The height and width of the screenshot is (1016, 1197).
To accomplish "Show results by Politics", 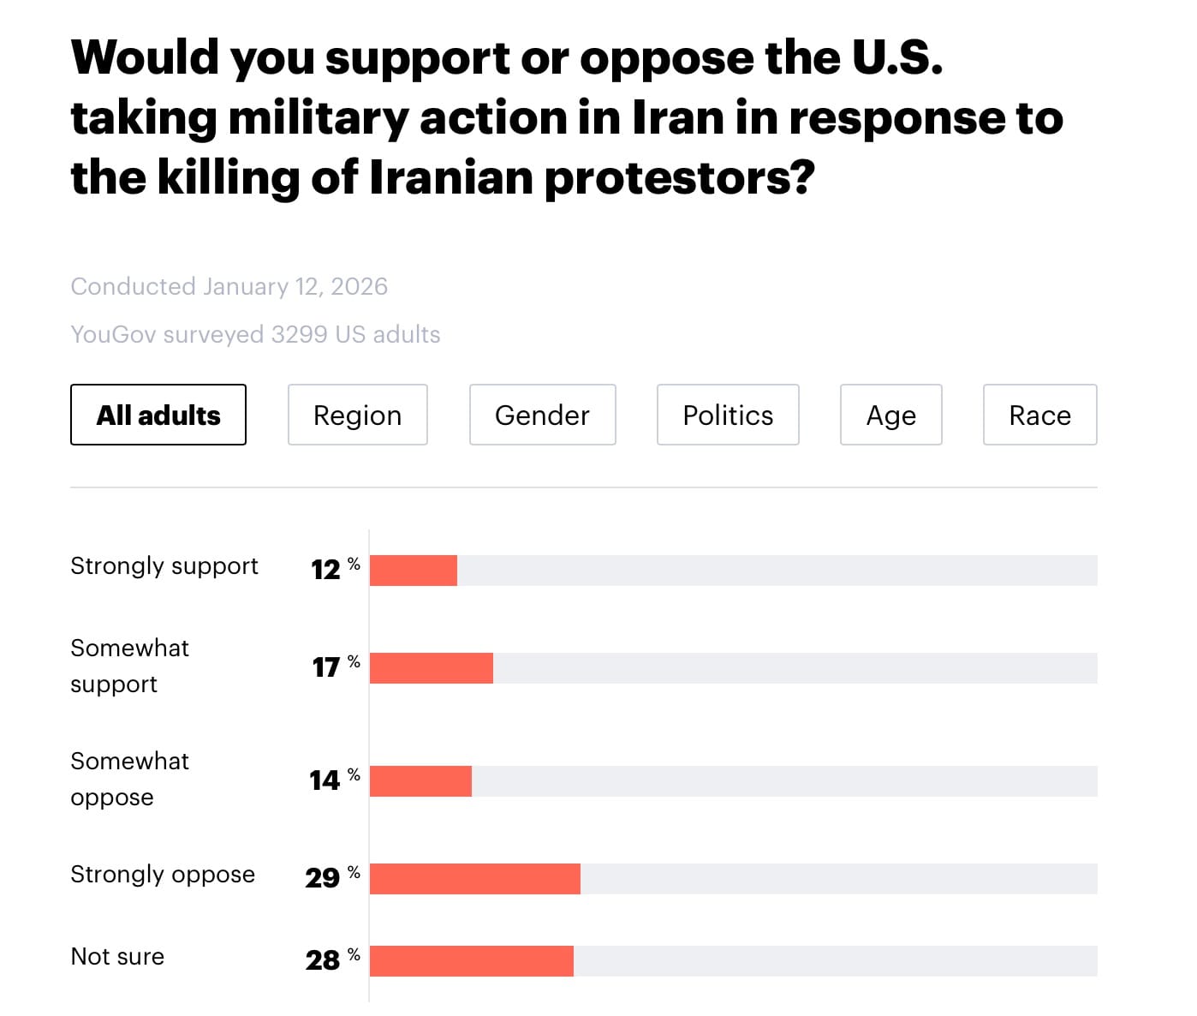I will [x=728, y=415].
